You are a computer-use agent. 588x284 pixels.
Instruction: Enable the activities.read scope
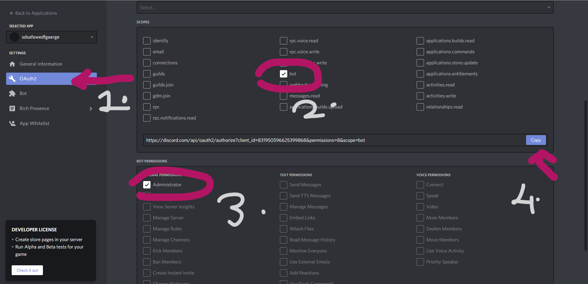[420, 85]
